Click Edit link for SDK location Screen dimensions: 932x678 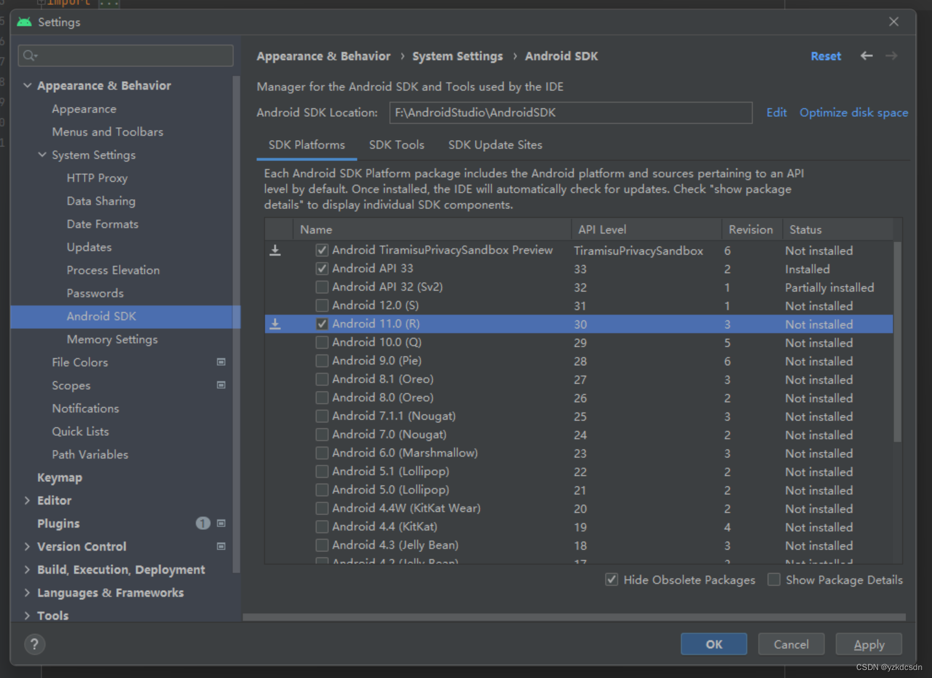[x=776, y=112]
